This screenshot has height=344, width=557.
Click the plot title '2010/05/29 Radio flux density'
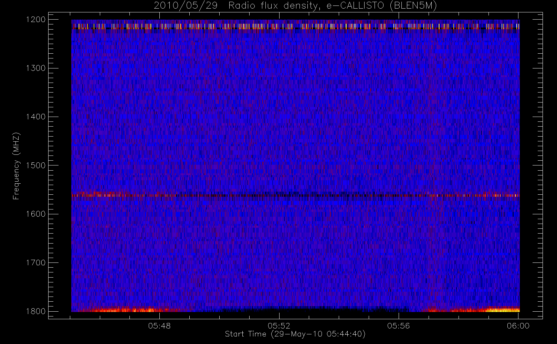point(295,6)
